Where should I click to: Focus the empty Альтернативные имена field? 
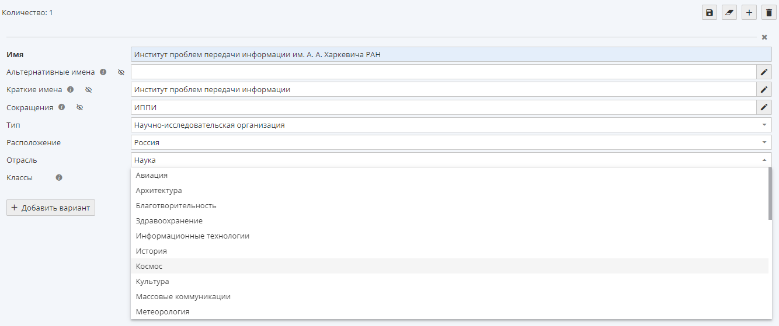click(444, 72)
